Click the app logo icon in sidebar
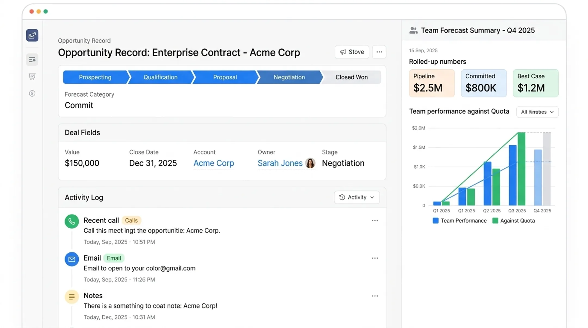Viewport: 588px width, 328px height. tap(32, 35)
